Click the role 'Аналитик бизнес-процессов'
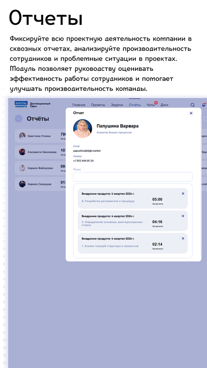207x368 pixels. (114, 132)
